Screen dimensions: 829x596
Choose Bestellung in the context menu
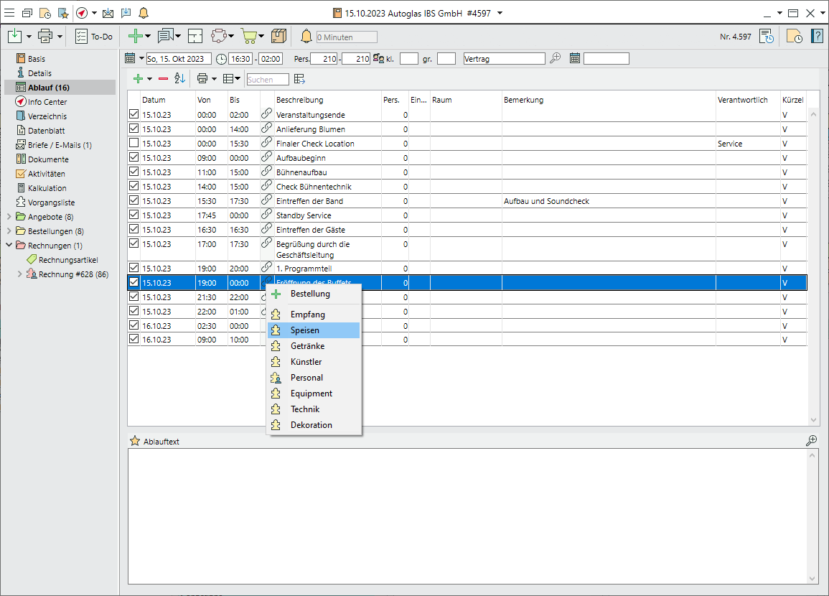pyautogui.click(x=310, y=294)
